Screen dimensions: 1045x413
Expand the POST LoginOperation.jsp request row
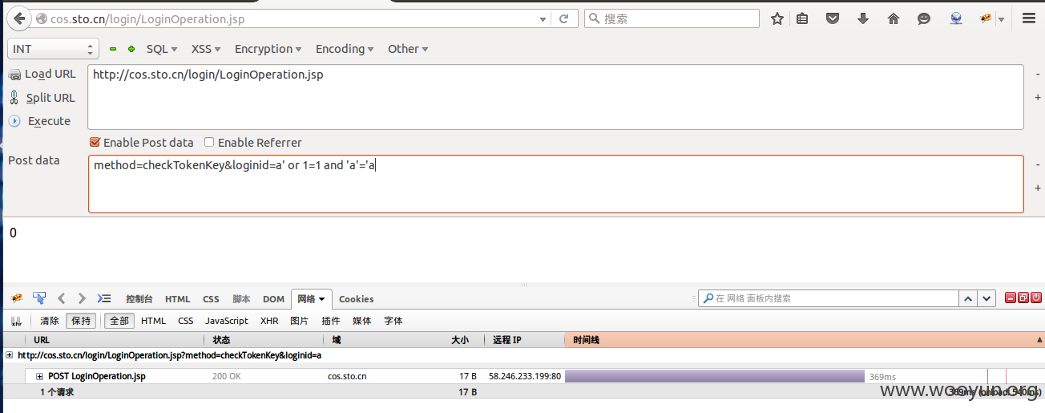[39, 376]
